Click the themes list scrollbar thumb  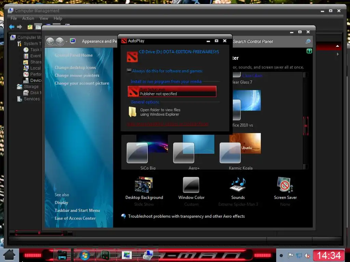pos(306,126)
